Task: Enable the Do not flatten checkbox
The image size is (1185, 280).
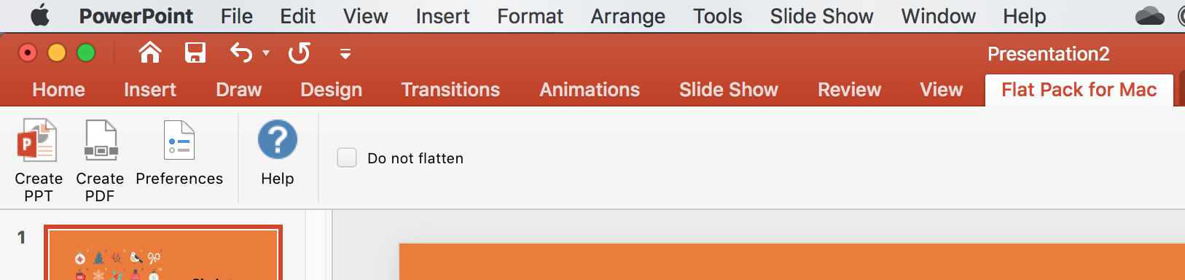Action: pos(347,157)
